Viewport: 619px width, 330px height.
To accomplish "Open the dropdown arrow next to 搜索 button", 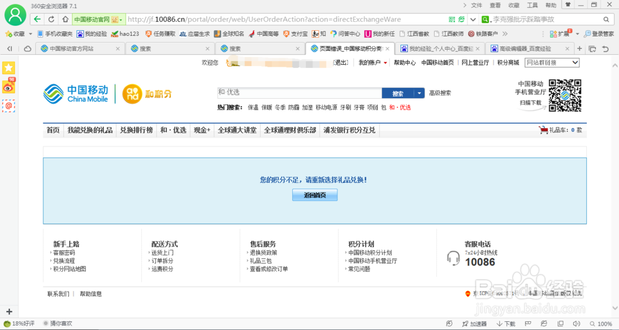I will click(419, 93).
